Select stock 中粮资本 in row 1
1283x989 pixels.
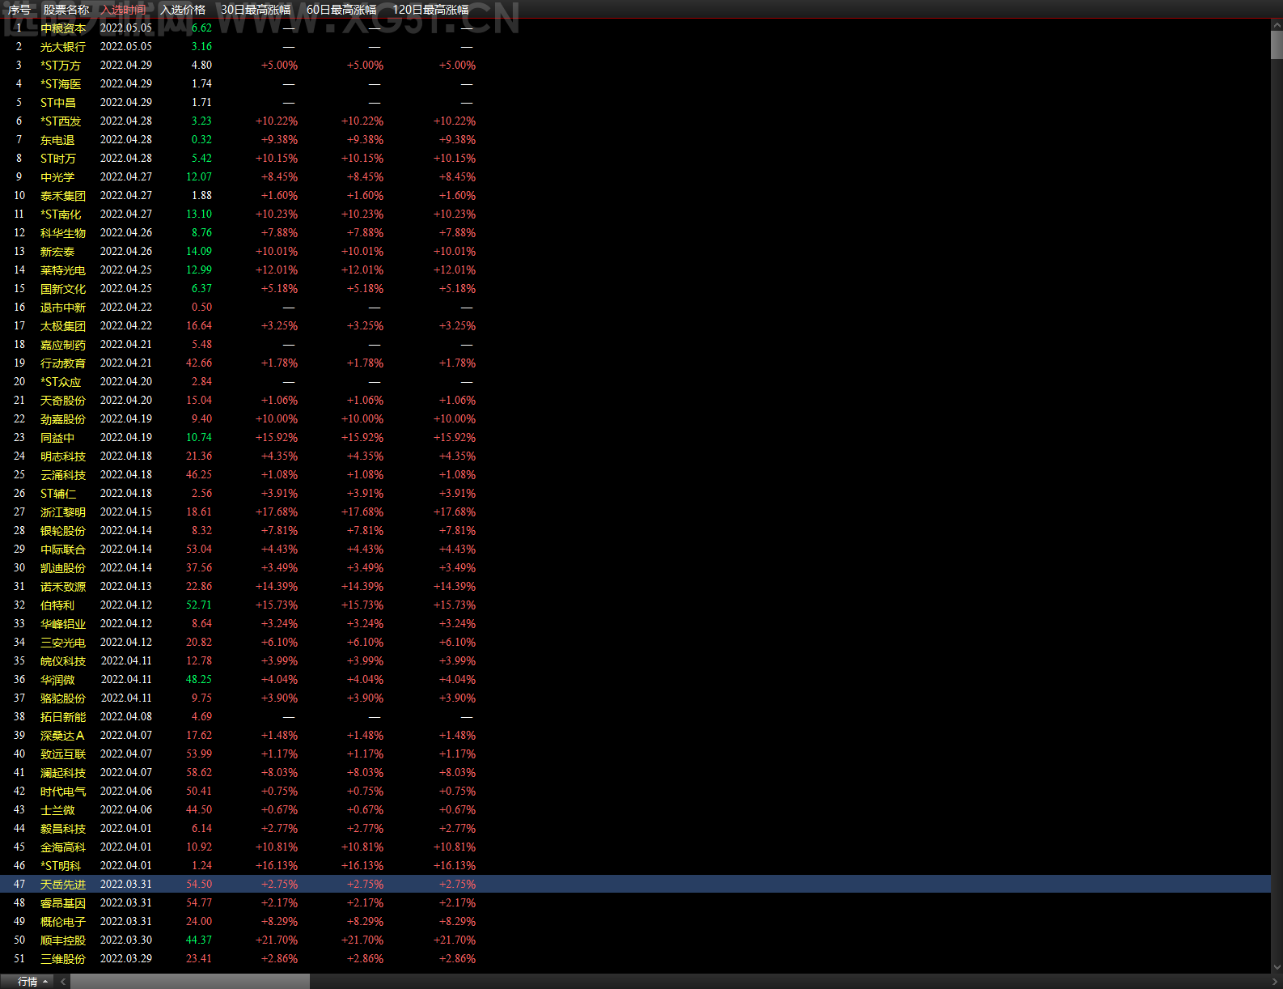pyautogui.click(x=63, y=28)
